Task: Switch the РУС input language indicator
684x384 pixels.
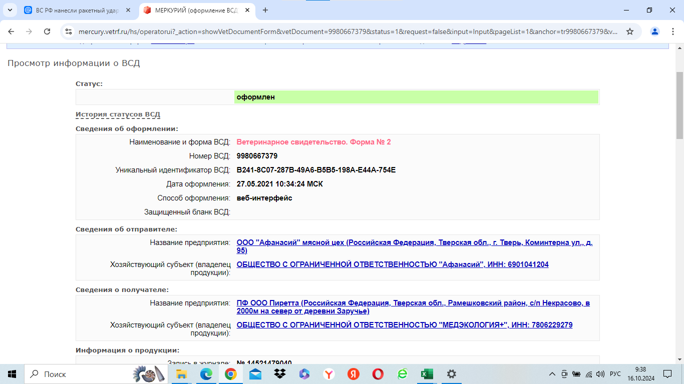Action: pyautogui.click(x=615, y=374)
